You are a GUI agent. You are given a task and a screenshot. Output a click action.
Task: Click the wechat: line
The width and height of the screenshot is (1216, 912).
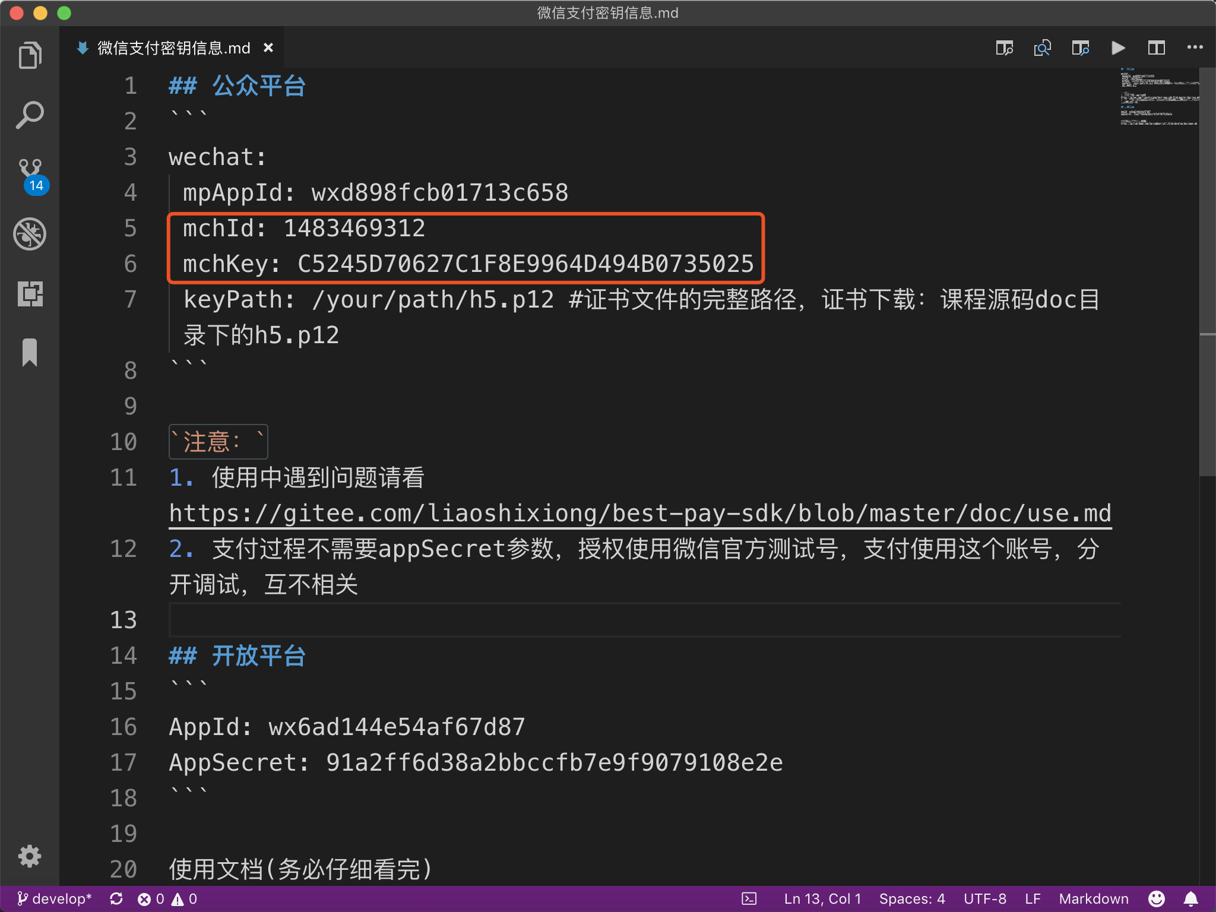[217, 157]
